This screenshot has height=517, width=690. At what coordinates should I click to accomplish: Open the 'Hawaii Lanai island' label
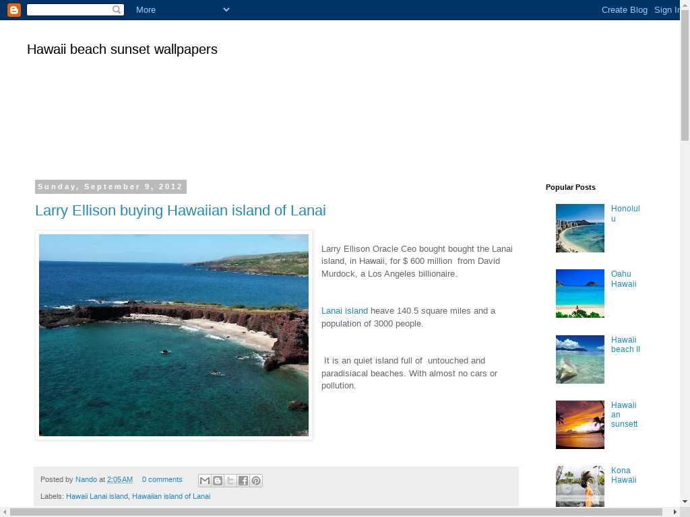(96, 497)
